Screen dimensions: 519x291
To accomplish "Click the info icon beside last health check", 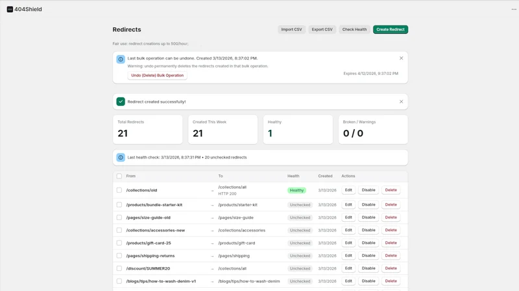I will click(x=121, y=157).
